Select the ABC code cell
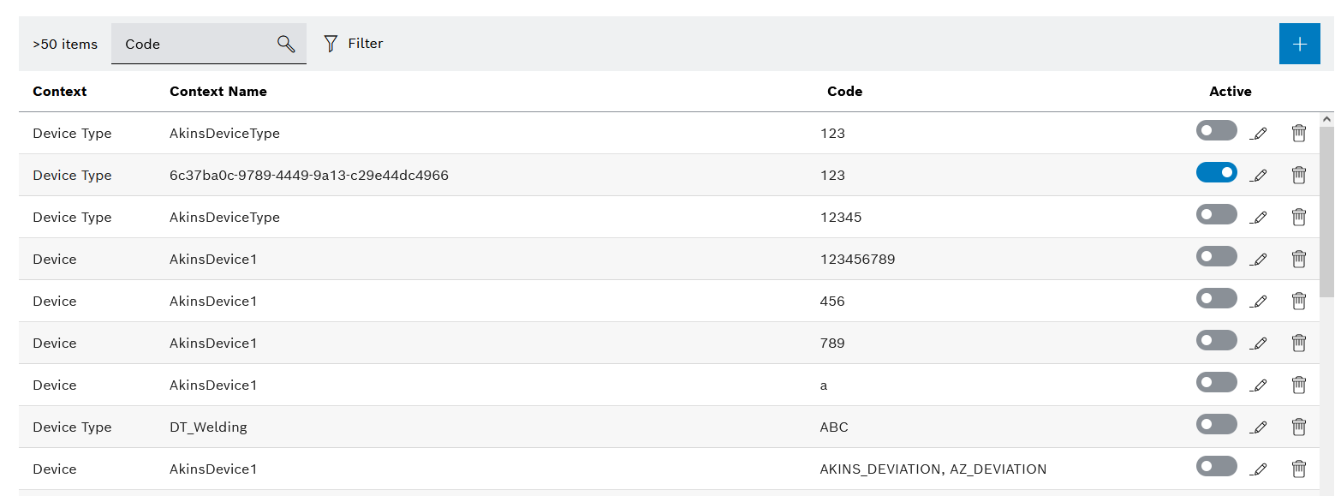The width and height of the screenshot is (1341, 496). click(834, 427)
